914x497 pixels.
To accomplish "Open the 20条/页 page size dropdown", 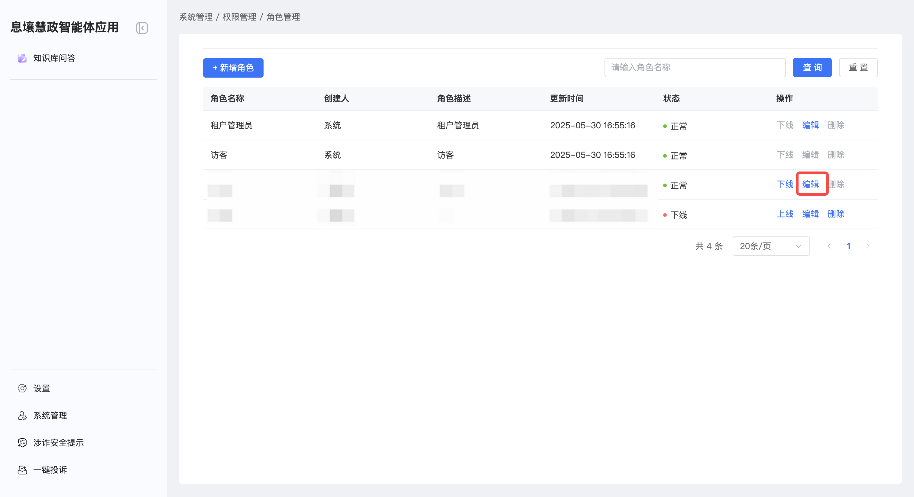I will pyautogui.click(x=771, y=246).
